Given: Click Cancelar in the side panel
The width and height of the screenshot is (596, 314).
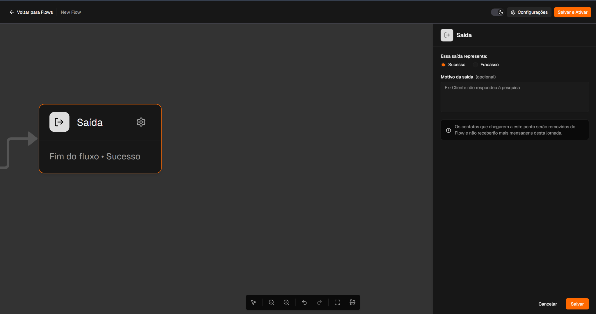Looking at the screenshot, I should (x=547, y=304).
